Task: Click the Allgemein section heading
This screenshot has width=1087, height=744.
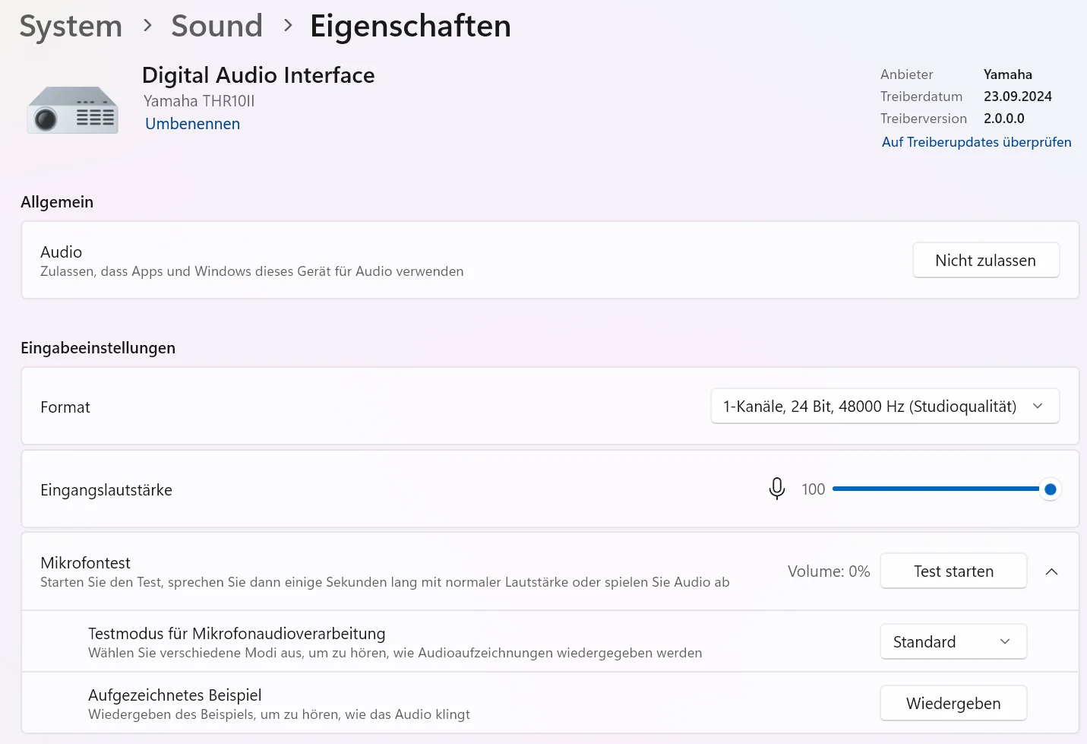Action: [x=57, y=202]
